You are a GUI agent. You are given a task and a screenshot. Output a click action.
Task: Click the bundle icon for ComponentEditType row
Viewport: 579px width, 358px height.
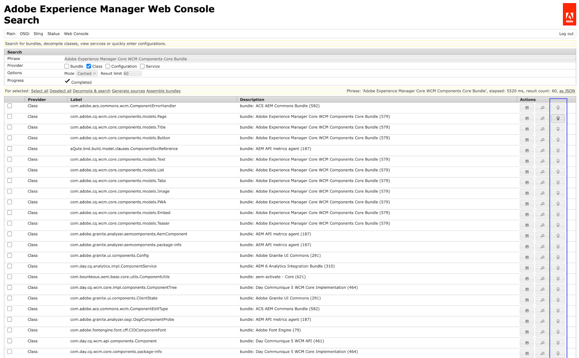click(527, 311)
